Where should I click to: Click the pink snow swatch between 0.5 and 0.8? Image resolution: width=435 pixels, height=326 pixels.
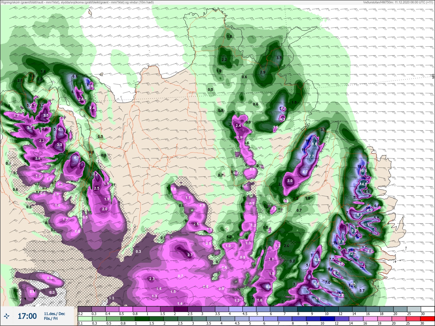click(x=126, y=309)
